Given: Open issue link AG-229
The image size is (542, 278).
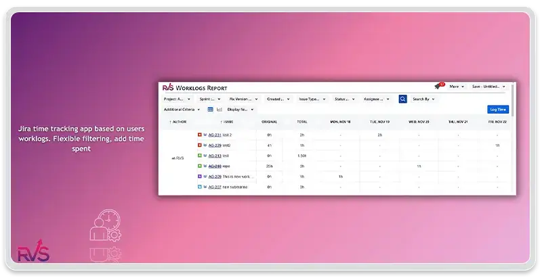Looking at the screenshot, I should (215, 145).
